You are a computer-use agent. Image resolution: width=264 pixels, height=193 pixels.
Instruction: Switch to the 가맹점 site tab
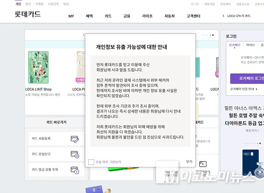click(x=40, y=4)
